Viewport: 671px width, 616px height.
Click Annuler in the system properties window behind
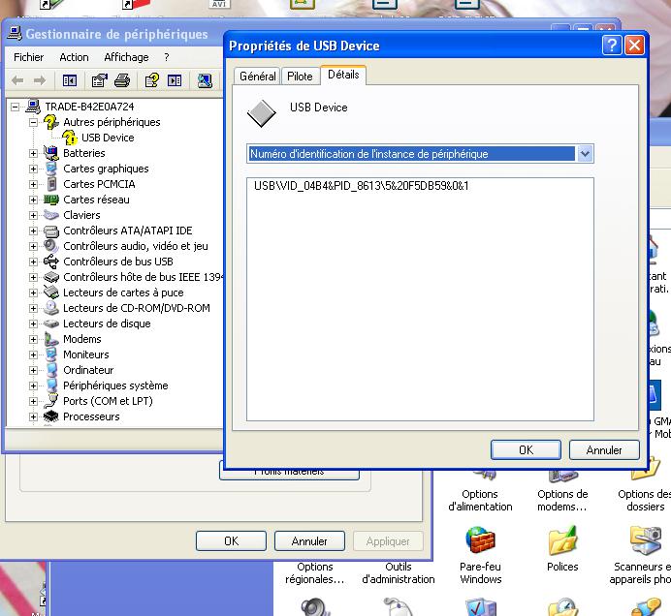[x=309, y=541]
